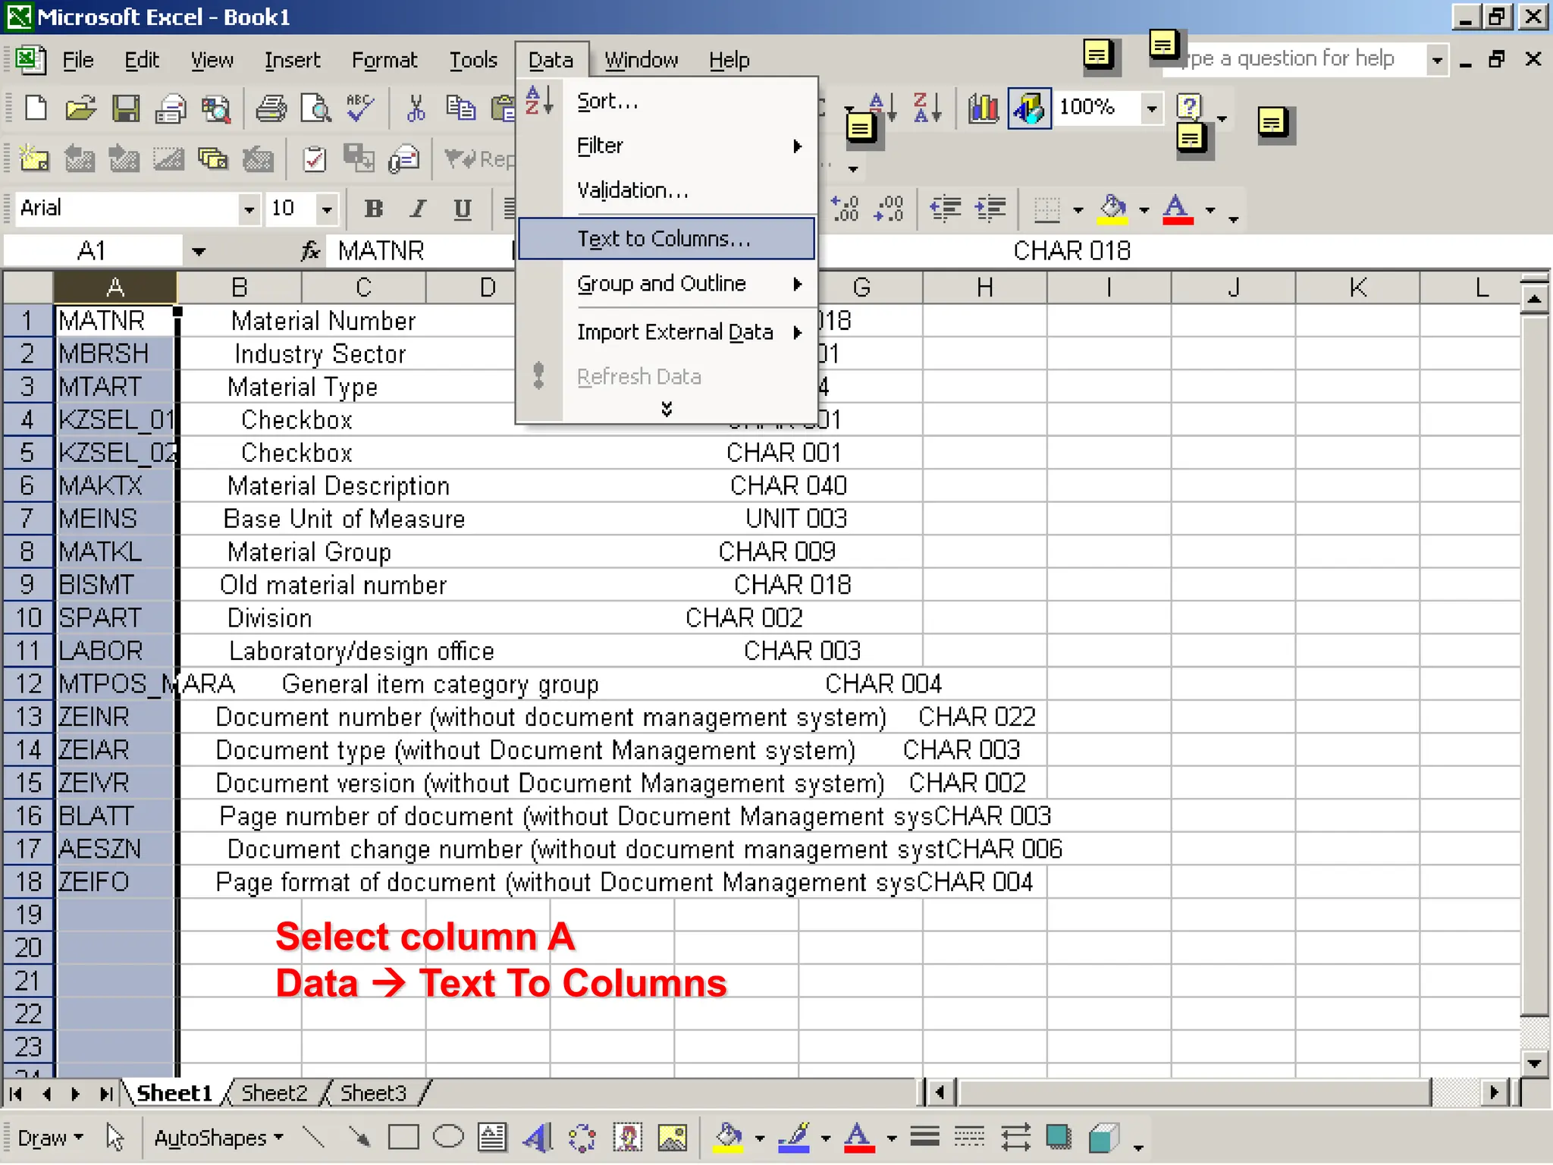Run the Spelling check icon
Viewport: 1553px width, 1165px height.
pyautogui.click(x=360, y=108)
